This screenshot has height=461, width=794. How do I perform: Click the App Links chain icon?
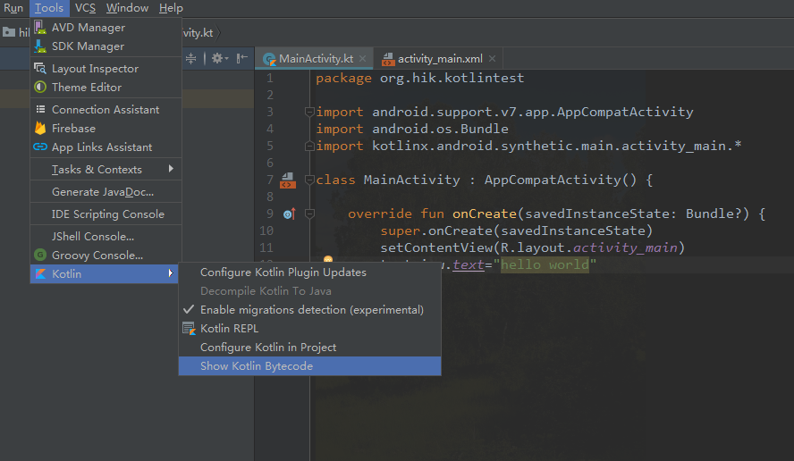tap(40, 147)
